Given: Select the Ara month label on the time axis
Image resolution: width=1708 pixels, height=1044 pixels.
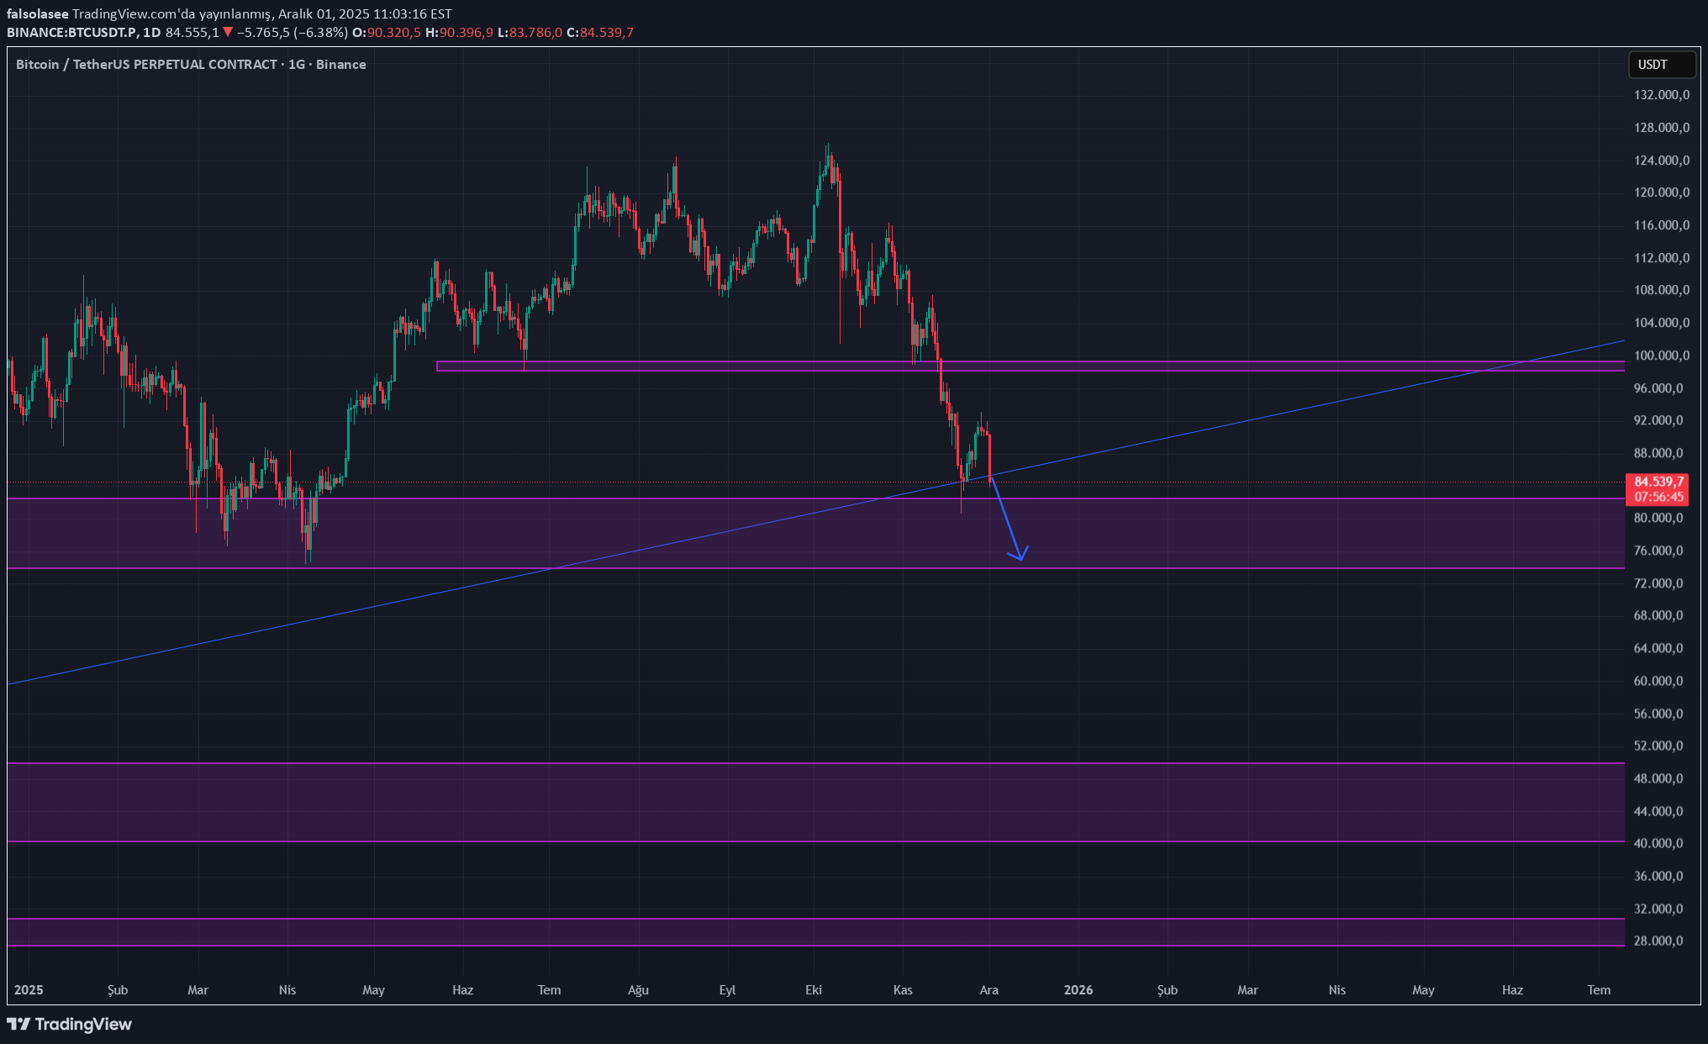Looking at the screenshot, I should pyautogui.click(x=988, y=989).
